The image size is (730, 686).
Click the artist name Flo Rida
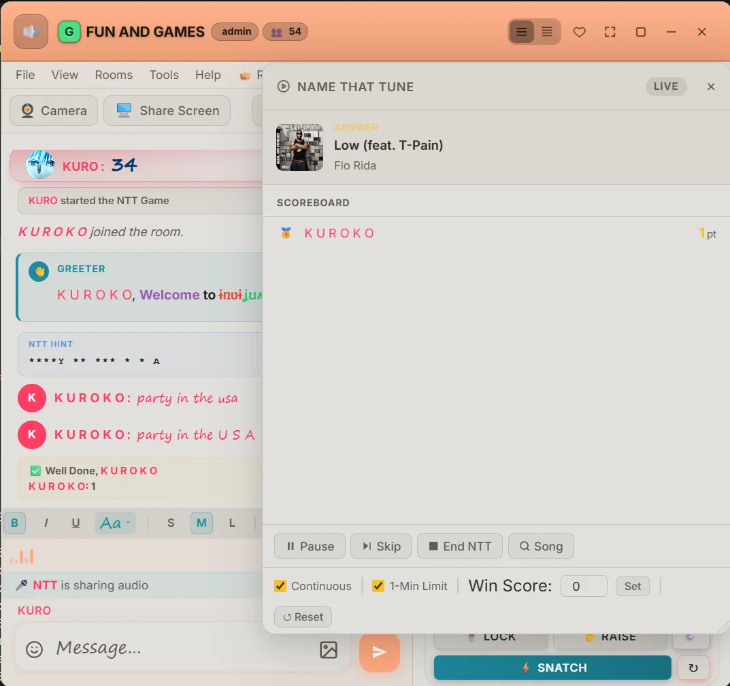tap(354, 166)
